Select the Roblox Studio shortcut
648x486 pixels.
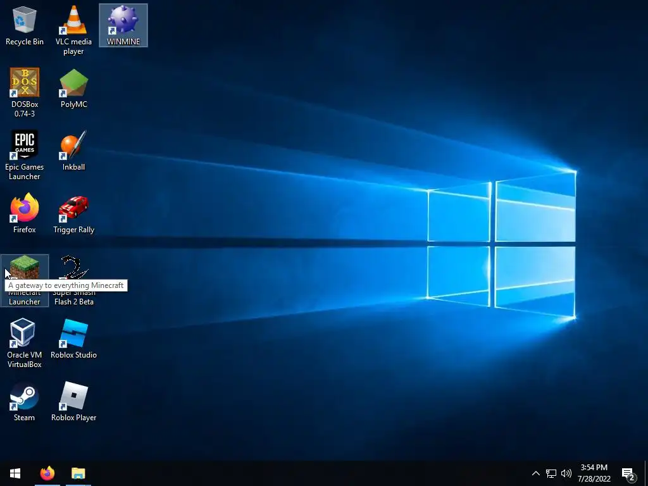click(73, 339)
